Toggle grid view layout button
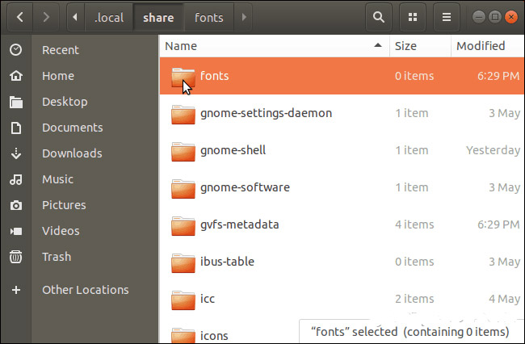The width and height of the screenshot is (525, 344). (x=413, y=17)
